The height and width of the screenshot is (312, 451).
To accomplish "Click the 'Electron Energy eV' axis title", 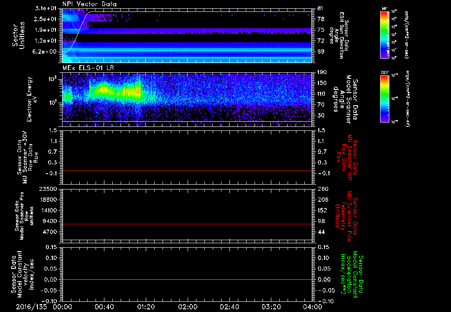I will (33, 99).
